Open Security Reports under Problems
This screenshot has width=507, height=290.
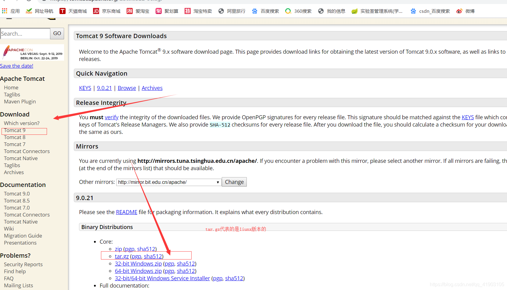tap(23, 264)
